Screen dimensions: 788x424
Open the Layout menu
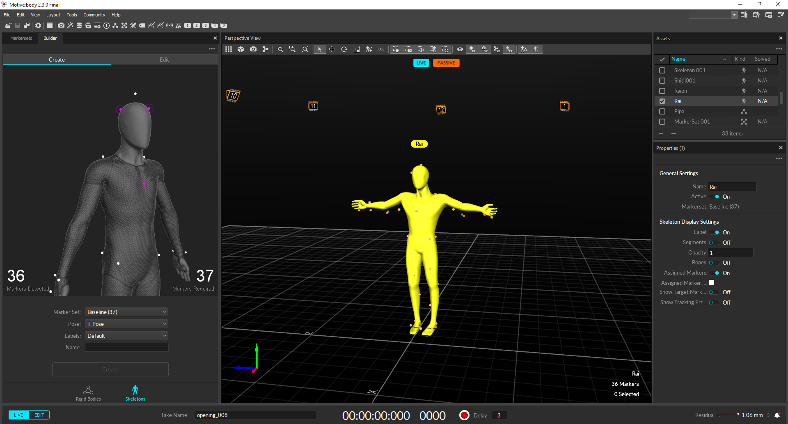pyautogui.click(x=53, y=15)
